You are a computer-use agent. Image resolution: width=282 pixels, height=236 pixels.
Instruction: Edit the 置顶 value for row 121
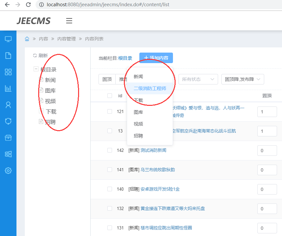tap(267, 112)
